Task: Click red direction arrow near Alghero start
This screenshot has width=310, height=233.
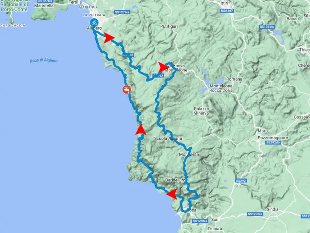Action: coord(109,38)
